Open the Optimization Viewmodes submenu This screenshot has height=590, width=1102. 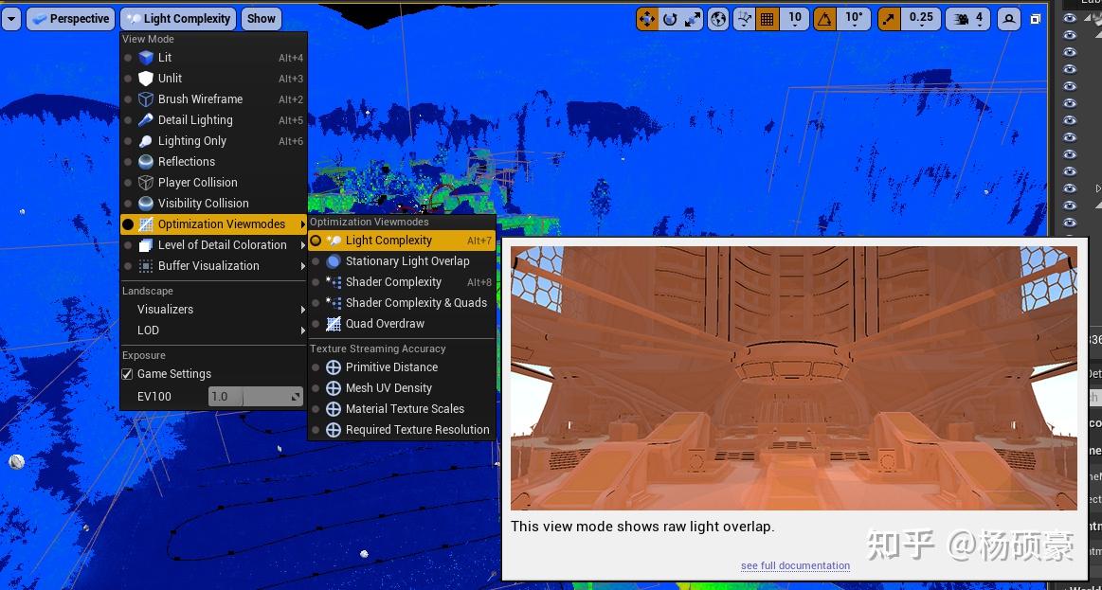point(213,224)
